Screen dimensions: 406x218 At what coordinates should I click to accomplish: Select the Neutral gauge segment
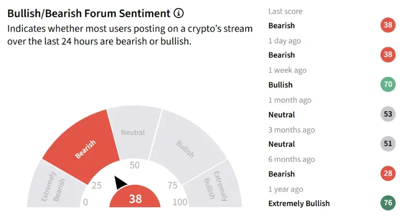[x=133, y=132]
